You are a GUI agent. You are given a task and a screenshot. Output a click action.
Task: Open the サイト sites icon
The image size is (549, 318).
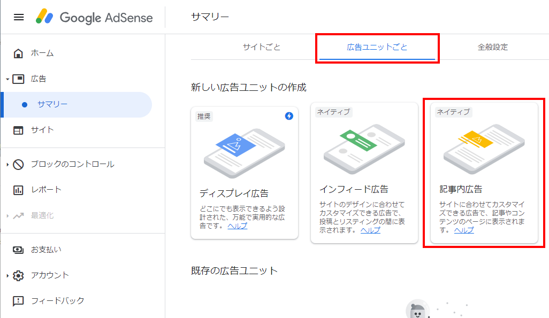point(18,130)
